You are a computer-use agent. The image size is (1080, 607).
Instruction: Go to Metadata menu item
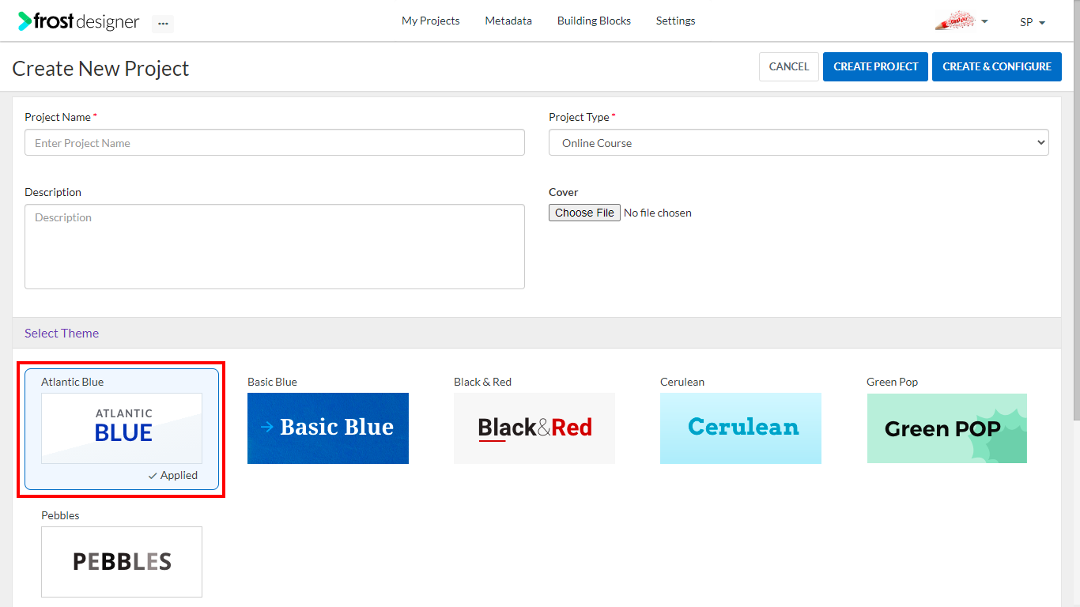508,21
